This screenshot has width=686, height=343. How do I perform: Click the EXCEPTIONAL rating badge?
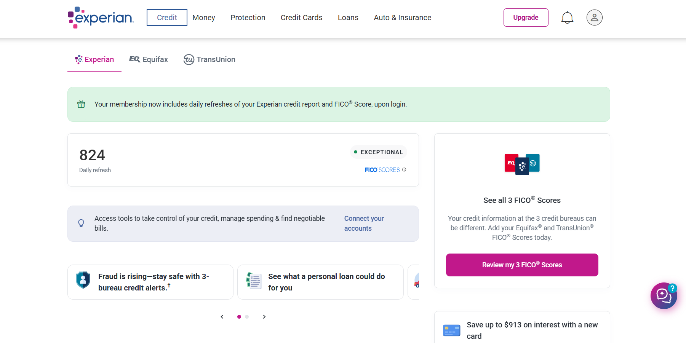[x=378, y=152]
